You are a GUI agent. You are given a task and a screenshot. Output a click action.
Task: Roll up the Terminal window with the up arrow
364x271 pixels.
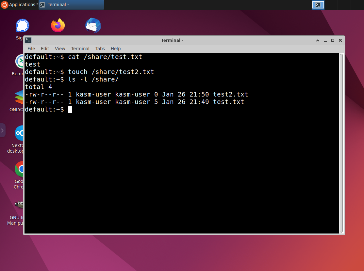tap(318, 40)
